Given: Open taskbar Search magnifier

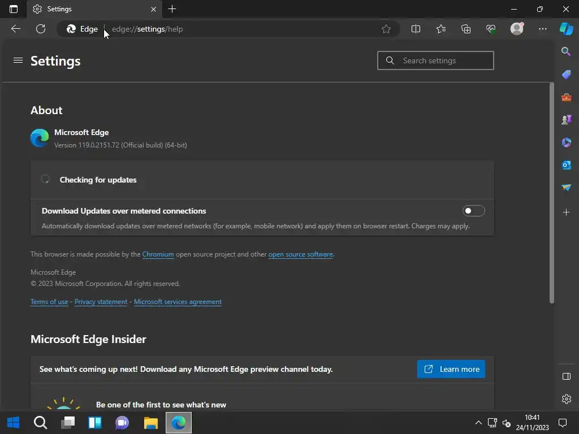Looking at the screenshot, I should 40,423.
